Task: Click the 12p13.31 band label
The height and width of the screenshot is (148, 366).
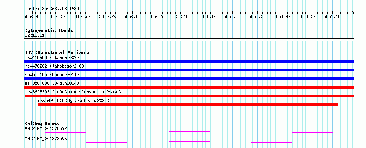Action: (x=35, y=36)
